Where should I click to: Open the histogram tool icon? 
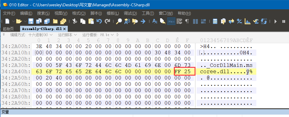tap(248, 21)
